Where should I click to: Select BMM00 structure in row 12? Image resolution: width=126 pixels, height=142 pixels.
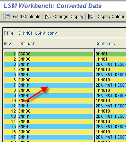click(x=56, y=111)
